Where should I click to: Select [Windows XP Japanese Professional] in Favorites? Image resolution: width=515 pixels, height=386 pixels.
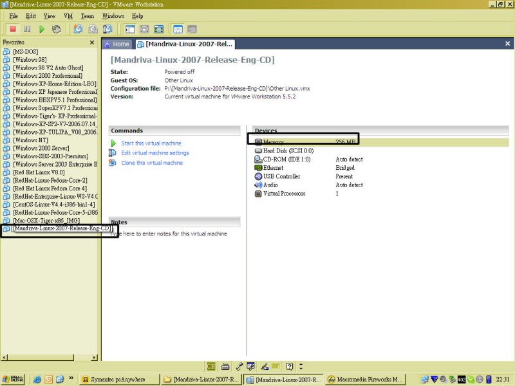point(55,91)
